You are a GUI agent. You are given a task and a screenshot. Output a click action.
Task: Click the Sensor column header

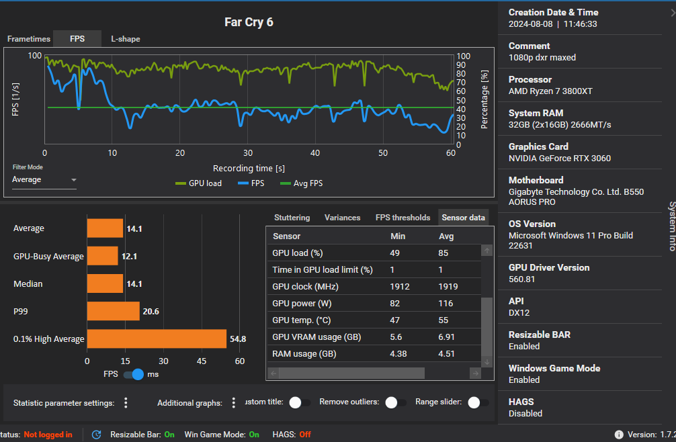click(286, 236)
